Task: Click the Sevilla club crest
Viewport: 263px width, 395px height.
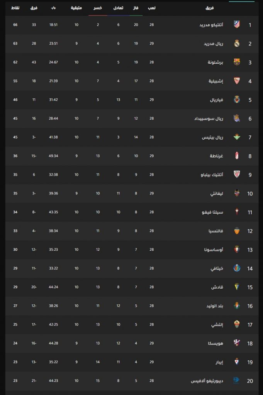Action: coord(237,81)
